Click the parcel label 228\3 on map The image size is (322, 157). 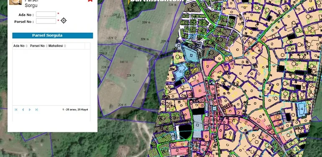(x=103, y=54)
